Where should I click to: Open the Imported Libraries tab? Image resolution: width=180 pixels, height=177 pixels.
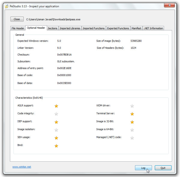[70, 28]
